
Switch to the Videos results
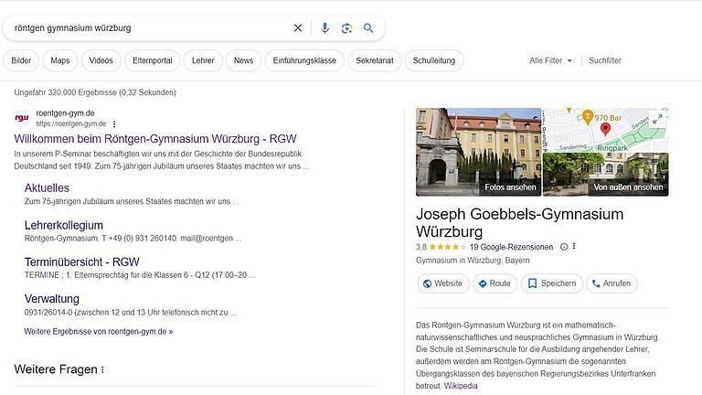pyautogui.click(x=101, y=60)
